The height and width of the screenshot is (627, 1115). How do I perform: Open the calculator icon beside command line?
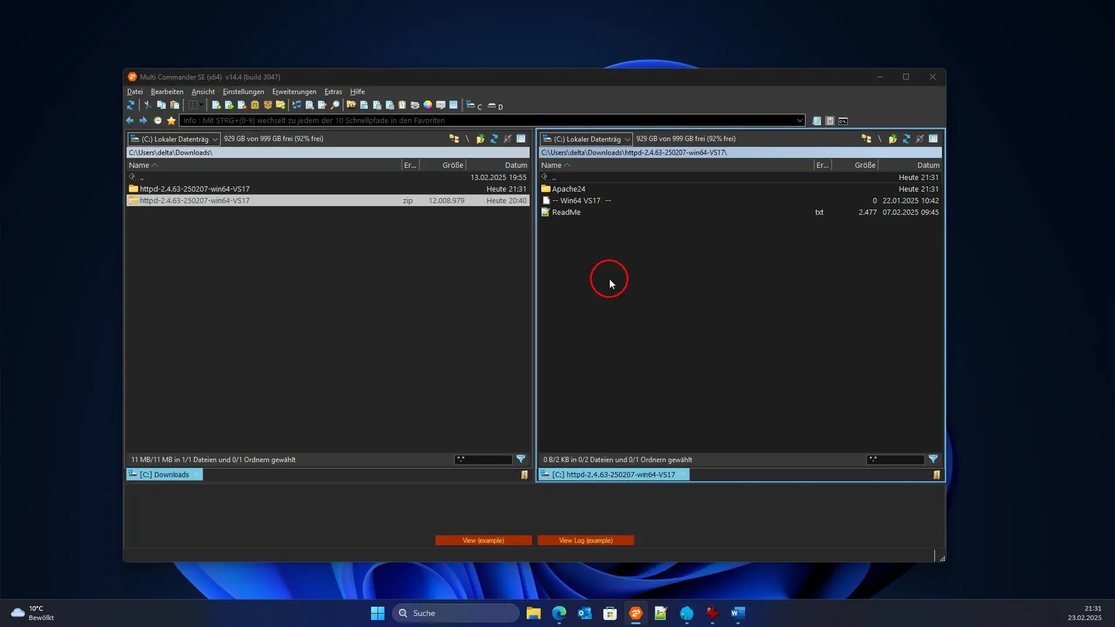[830, 121]
